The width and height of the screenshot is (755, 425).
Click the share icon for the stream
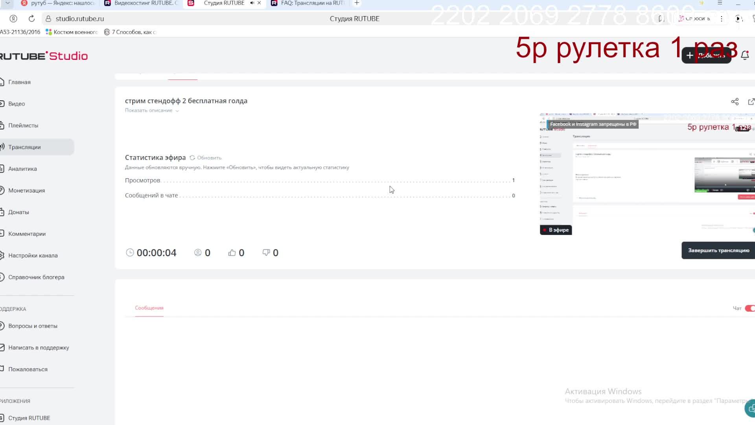pos(735,102)
